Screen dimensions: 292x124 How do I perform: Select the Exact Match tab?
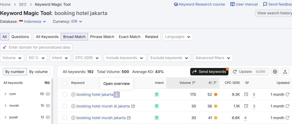130,37
